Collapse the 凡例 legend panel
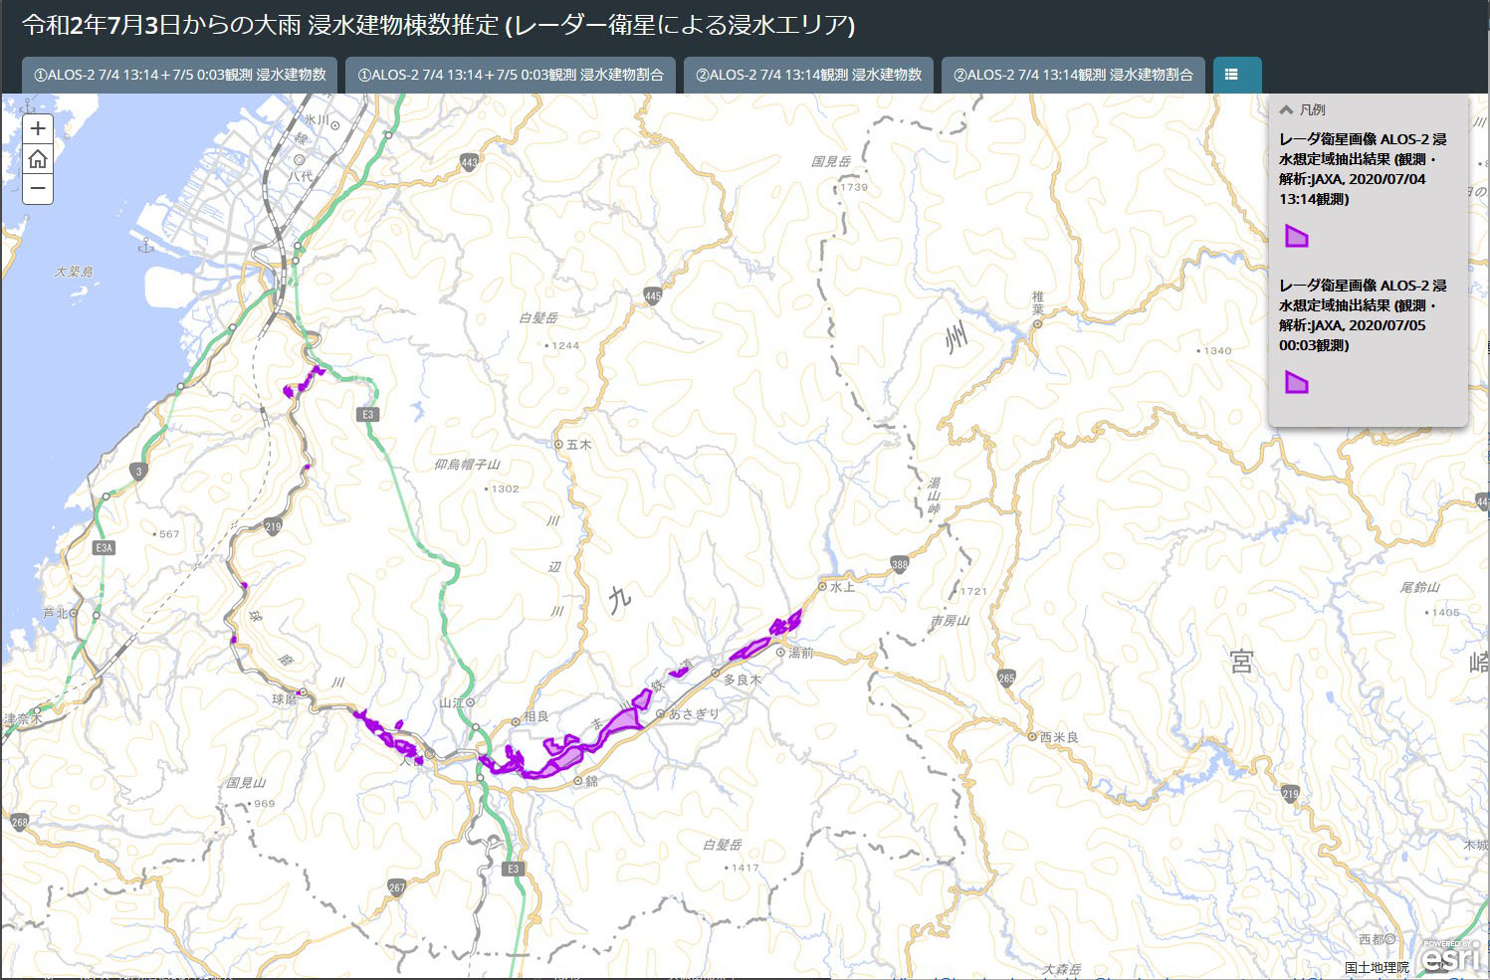1490x980 pixels. [1287, 110]
